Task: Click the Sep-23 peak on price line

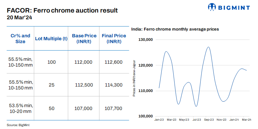Action: [x=209, y=47]
